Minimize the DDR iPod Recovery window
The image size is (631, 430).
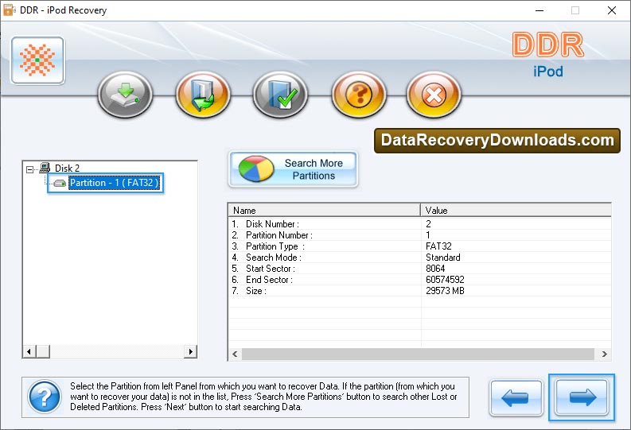539,10
